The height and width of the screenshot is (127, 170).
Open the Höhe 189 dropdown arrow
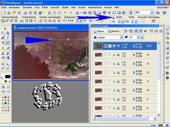[x=136, y=22]
